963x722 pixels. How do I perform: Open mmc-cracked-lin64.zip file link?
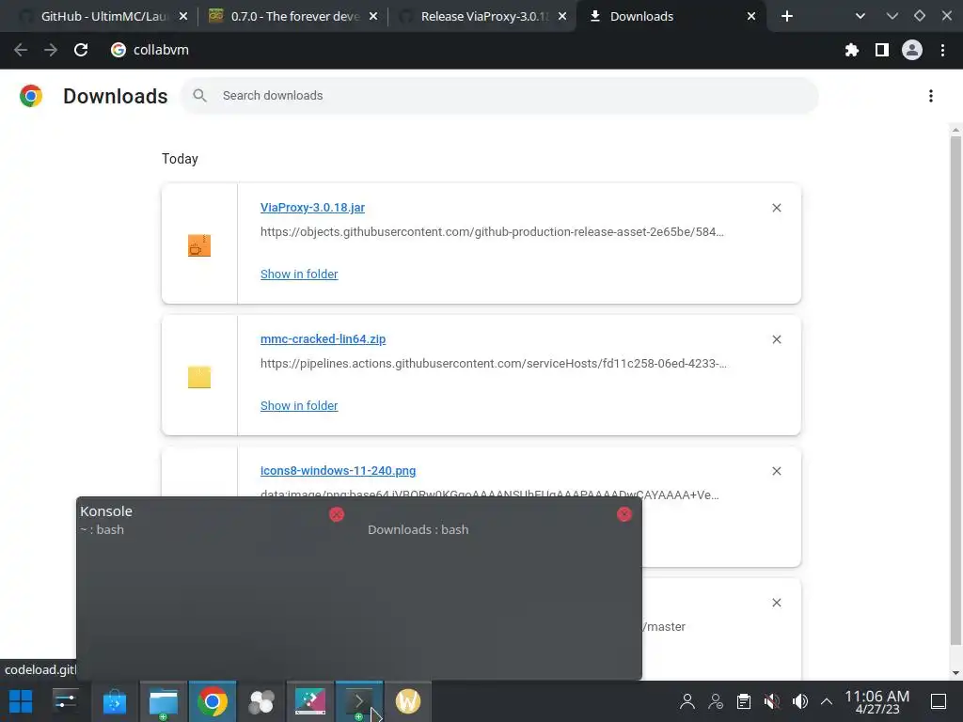[324, 338]
